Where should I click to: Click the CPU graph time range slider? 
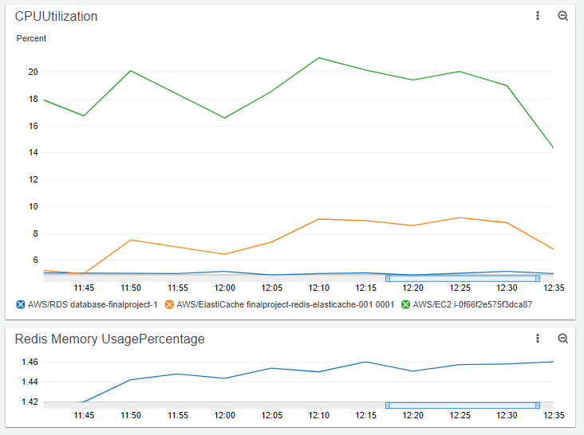coord(463,279)
